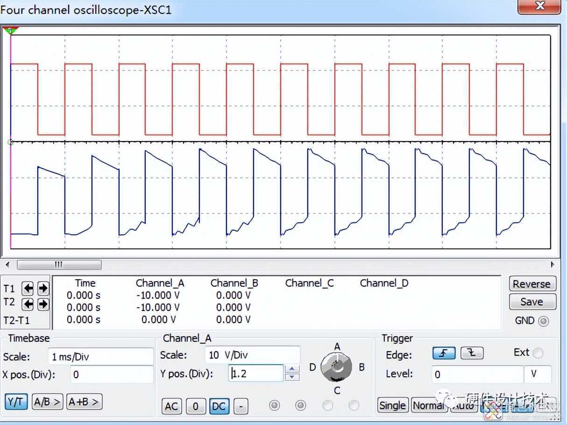Click the Timebase Scale input field

coord(100,357)
